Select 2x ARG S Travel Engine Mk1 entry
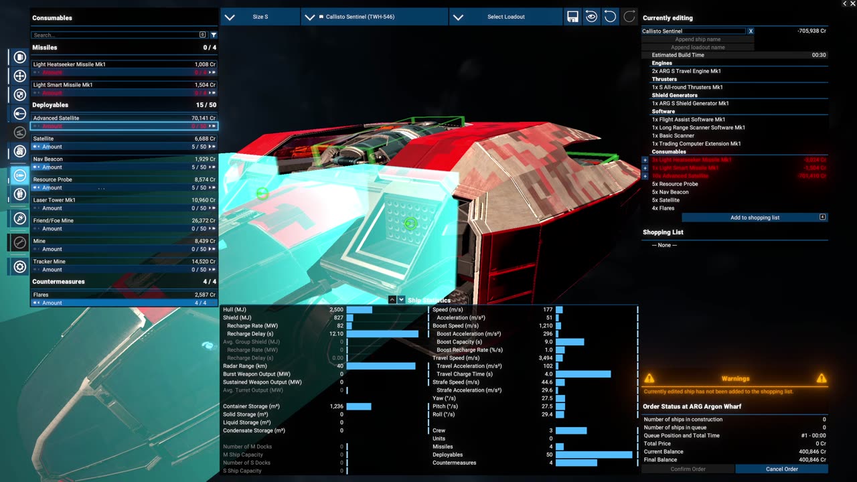The height and width of the screenshot is (482, 857). (x=686, y=71)
